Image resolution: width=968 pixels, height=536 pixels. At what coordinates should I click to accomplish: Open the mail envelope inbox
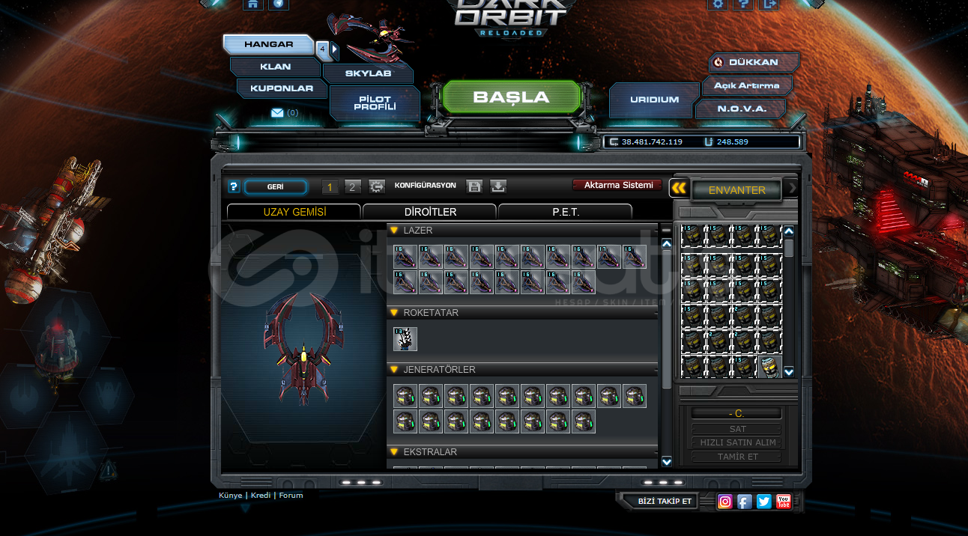coord(277,113)
